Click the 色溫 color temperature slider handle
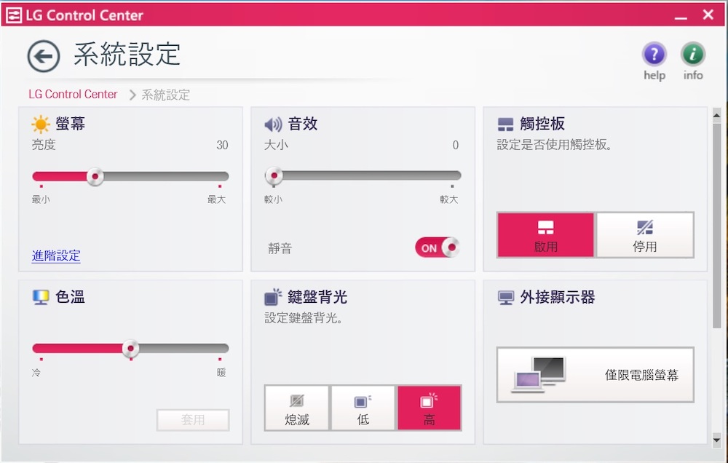Image resolution: width=728 pixels, height=463 pixels. pos(130,348)
